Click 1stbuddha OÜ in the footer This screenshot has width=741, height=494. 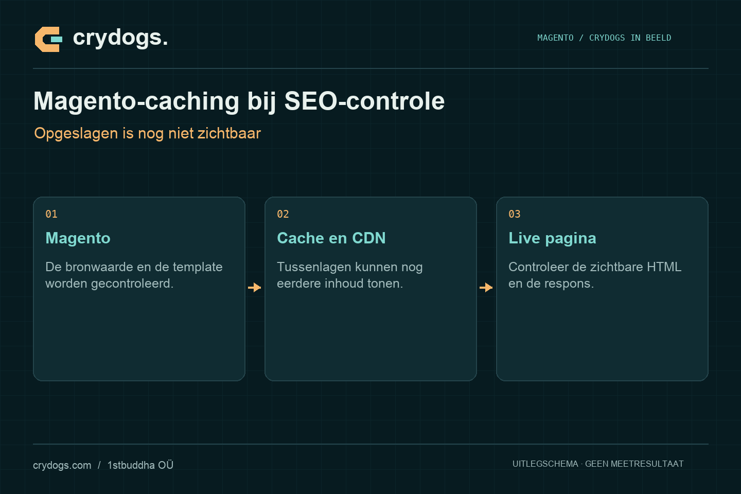(140, 465)
